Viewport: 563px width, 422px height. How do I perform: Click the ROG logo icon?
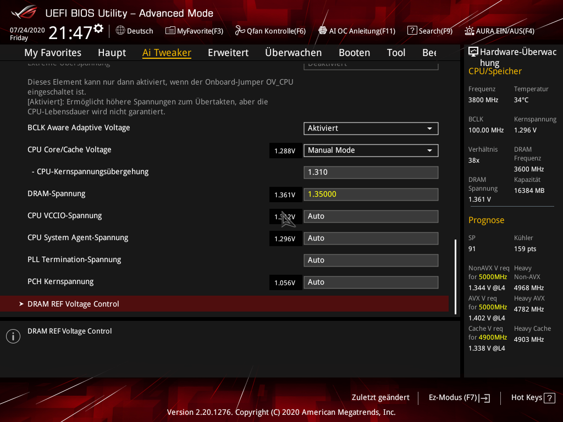(24, 13)
